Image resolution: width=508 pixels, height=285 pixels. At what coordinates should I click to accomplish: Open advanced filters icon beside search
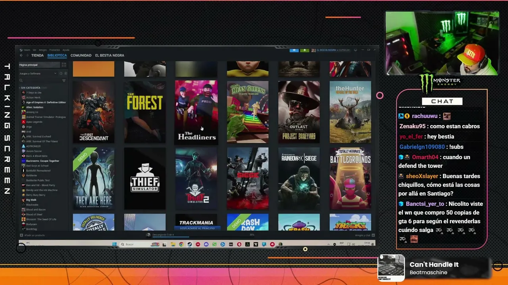pyautogui.click(x=64, y=81)
